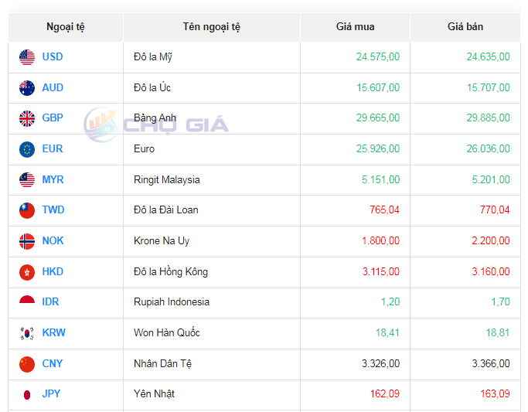Click the 'Tên ngoại tệ' column header
This screenshot has height=412, width=528.
tap(211, 27)
